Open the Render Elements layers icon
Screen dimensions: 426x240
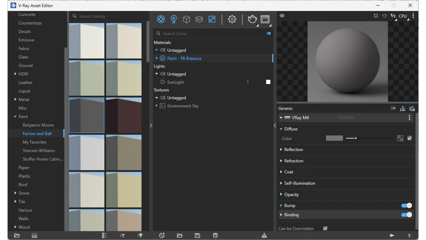click(x=199, y=19)
